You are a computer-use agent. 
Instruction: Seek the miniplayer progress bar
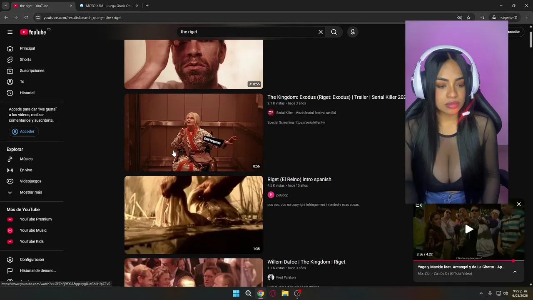tap(469, 261)
